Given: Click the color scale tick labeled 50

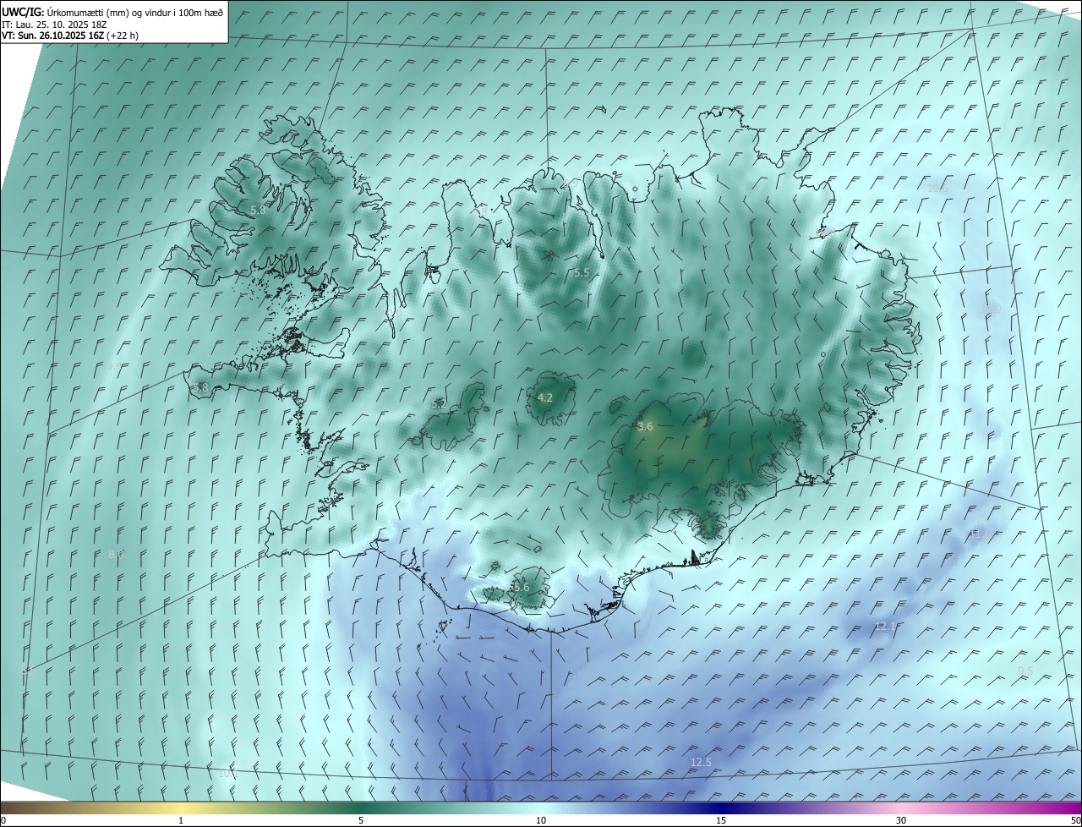Looking at the screenshot, I should (x=1075, y=820).
